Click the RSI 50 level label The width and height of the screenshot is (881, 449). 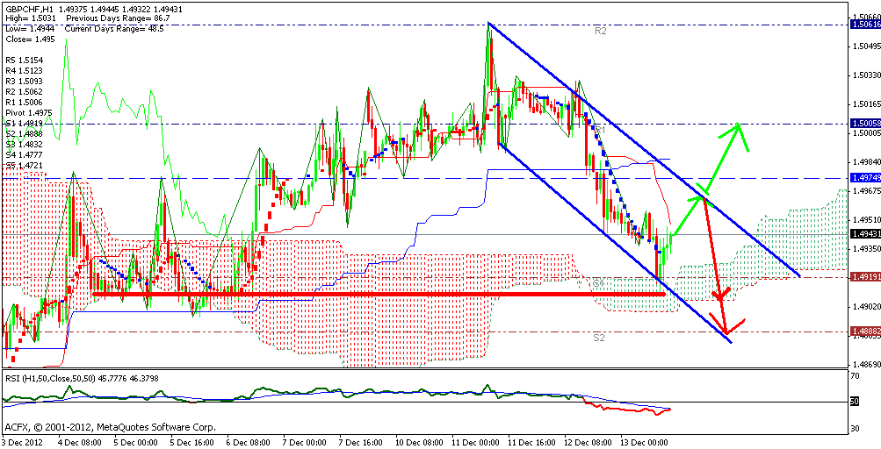tap(854, 402)
